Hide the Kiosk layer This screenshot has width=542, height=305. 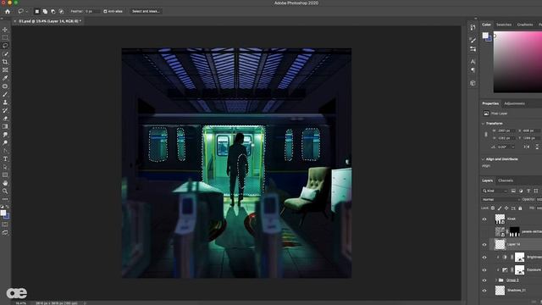click(484, 219)
